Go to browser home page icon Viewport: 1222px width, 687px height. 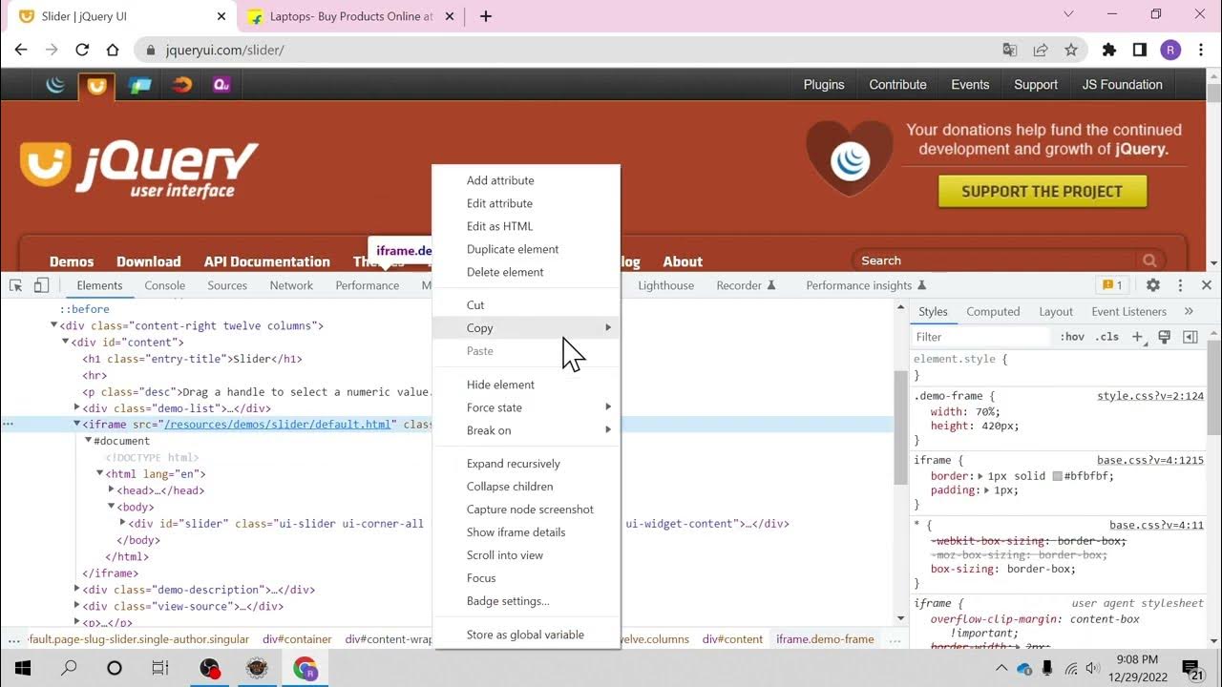pyautogui.click(x=113, y=50)
